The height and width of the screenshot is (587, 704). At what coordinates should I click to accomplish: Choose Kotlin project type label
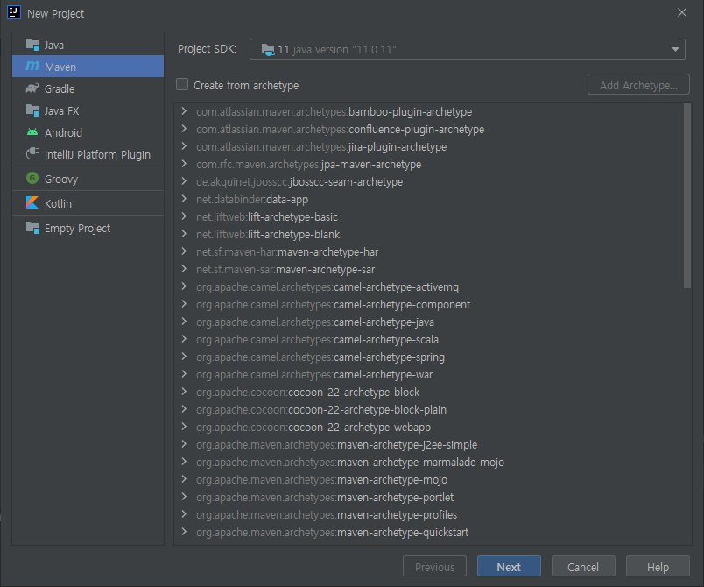tap(59, 203)
